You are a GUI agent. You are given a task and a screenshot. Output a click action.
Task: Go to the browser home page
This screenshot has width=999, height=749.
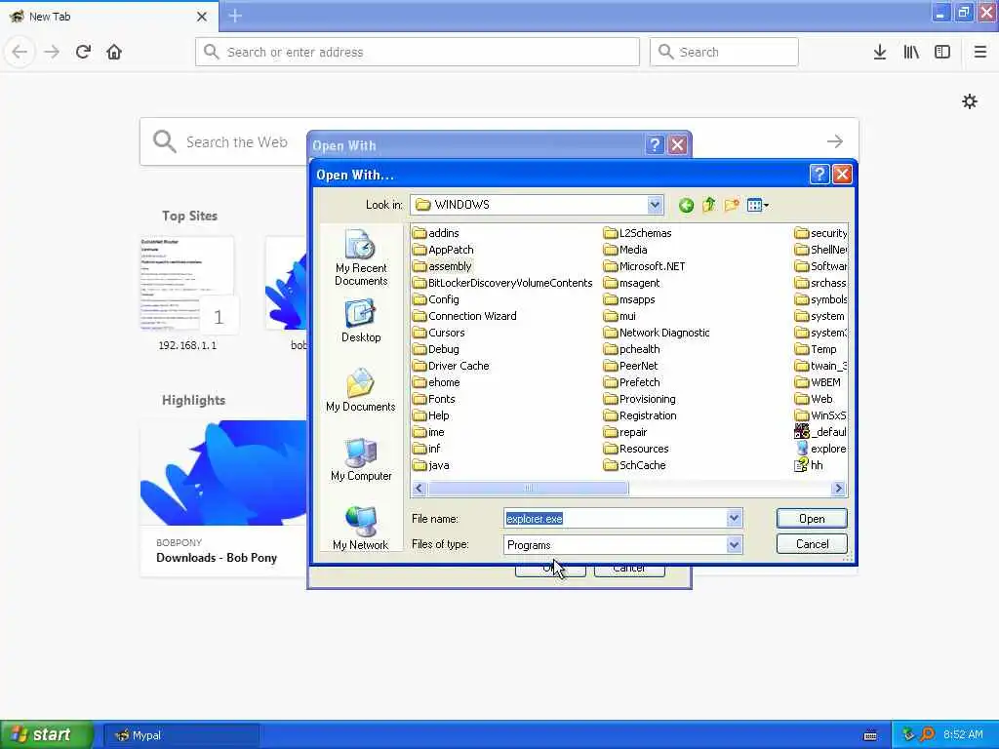[x=114, y=52]
